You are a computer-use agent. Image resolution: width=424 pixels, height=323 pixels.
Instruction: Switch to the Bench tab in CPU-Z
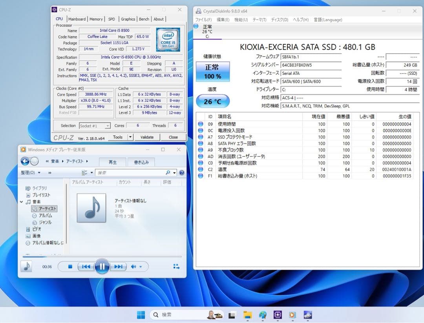[x=144, y=19]
